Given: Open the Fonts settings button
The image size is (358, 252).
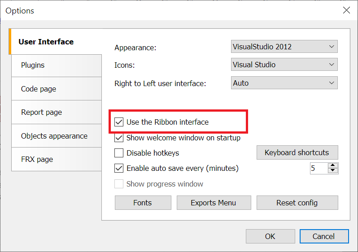Looking at the screenshot, I should (143, 203).
